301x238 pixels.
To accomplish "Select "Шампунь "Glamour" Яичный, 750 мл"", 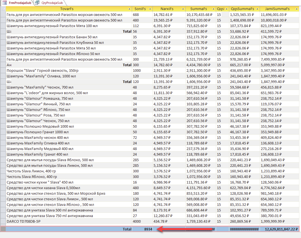I will (39, 104).
